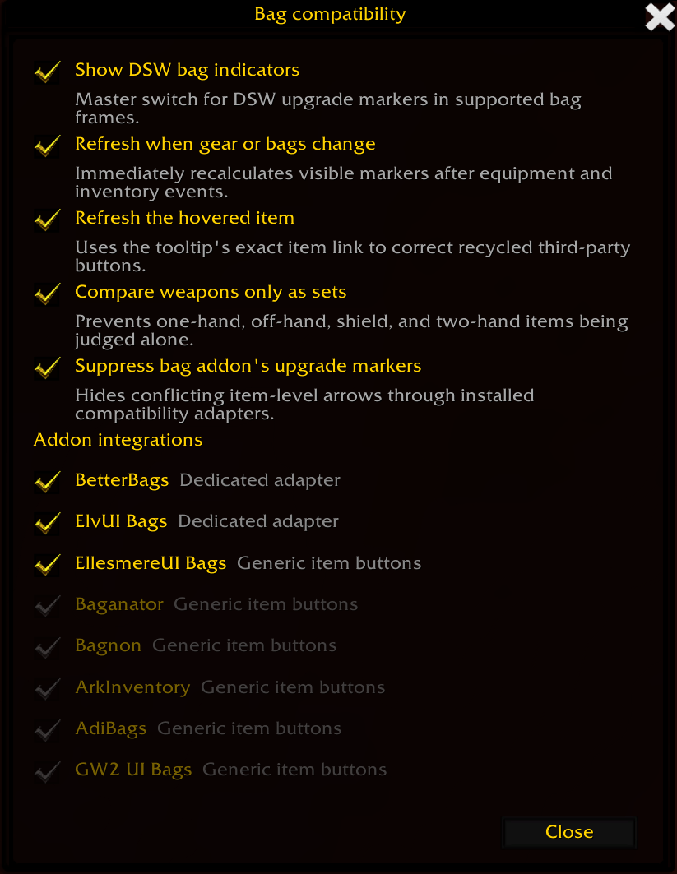
Task: Toggle the ElvUI Bags integration
Action: coord(48,523)
